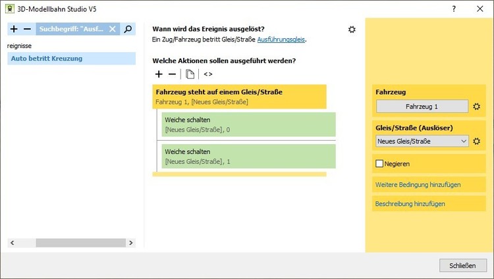Click the Fahrzeug 1 button
This screenshot has width=494, height=279.
(422, 107)
